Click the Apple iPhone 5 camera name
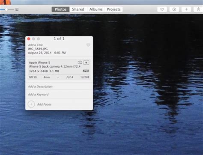 point(39,63)
